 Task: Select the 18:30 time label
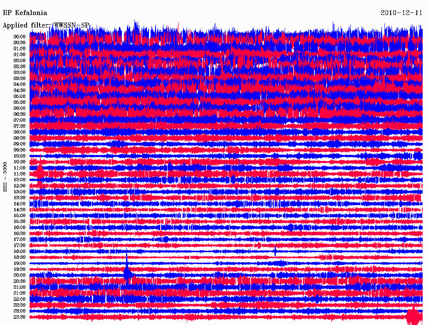pyautogui.click(x=20, y=257)
